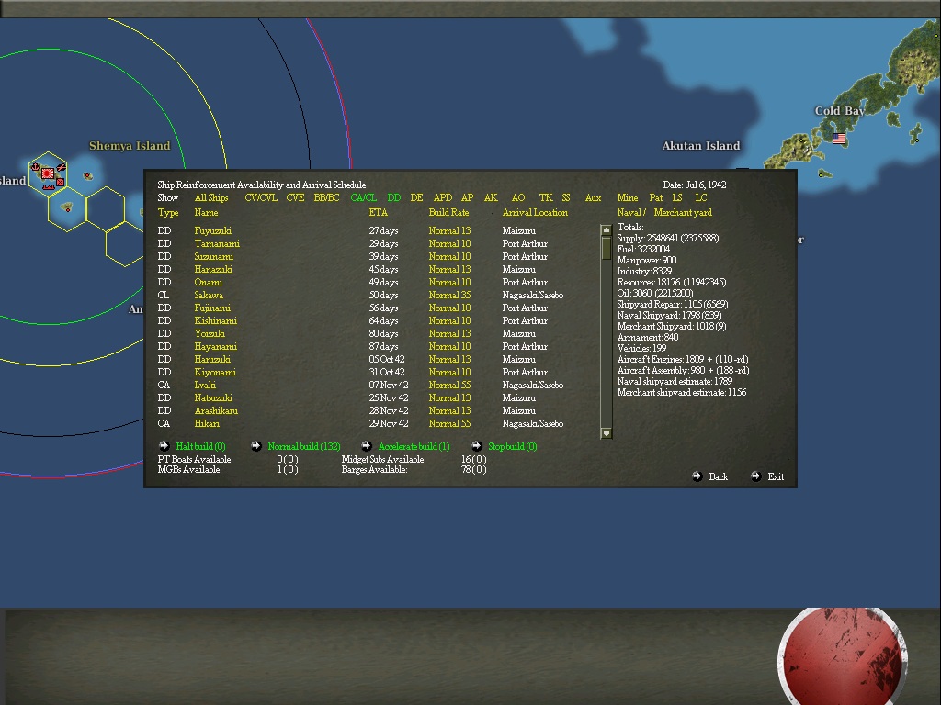Image resolution: width=941 pixels, height=705 pixels.
Task: Open ship Tamanami in the list
Action: click(x=217, y=243)
